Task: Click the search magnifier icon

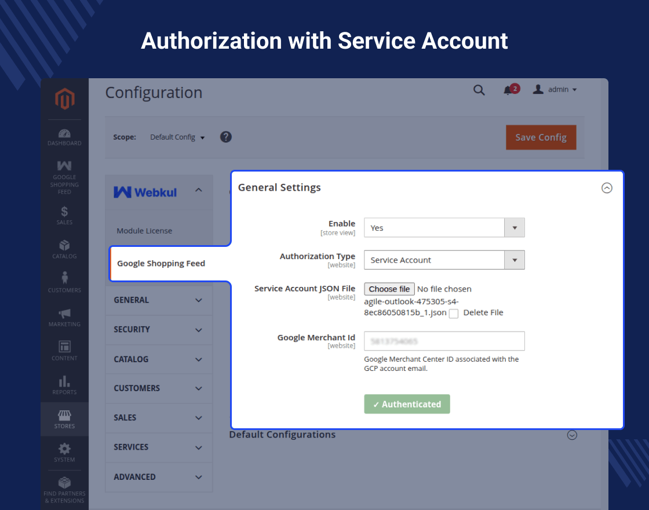Action: pyautogui.click(x=479, y=90)
